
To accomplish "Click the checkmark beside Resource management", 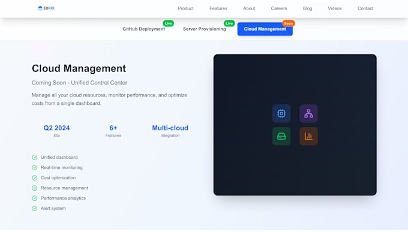I will 35,188.
